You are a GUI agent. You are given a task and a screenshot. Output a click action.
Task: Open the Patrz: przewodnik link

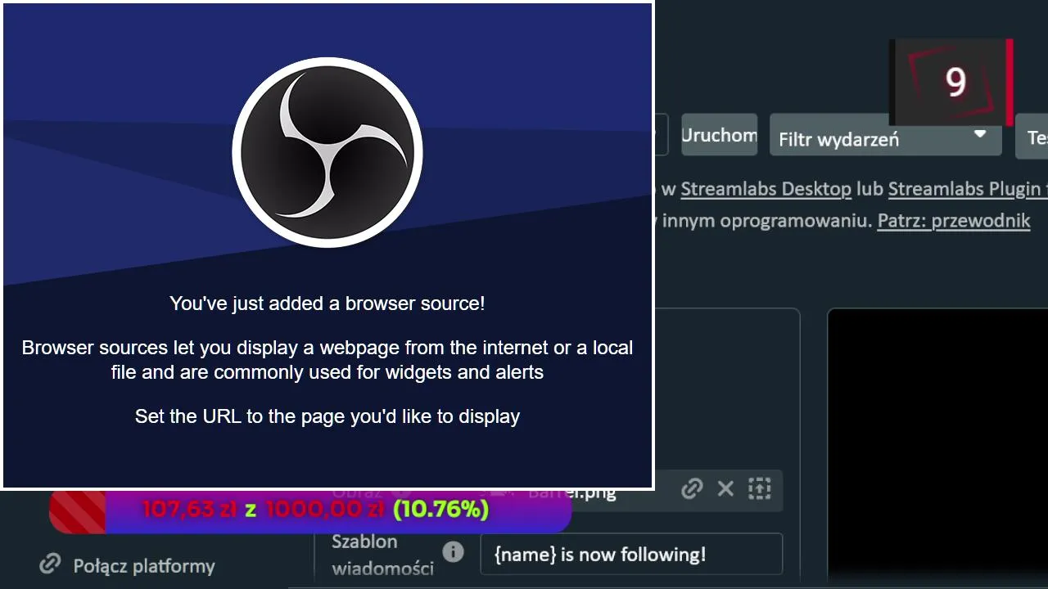[x=954, y=221]
